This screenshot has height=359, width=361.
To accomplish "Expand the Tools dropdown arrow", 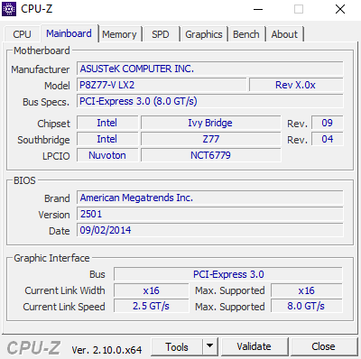I will (210, 346).
